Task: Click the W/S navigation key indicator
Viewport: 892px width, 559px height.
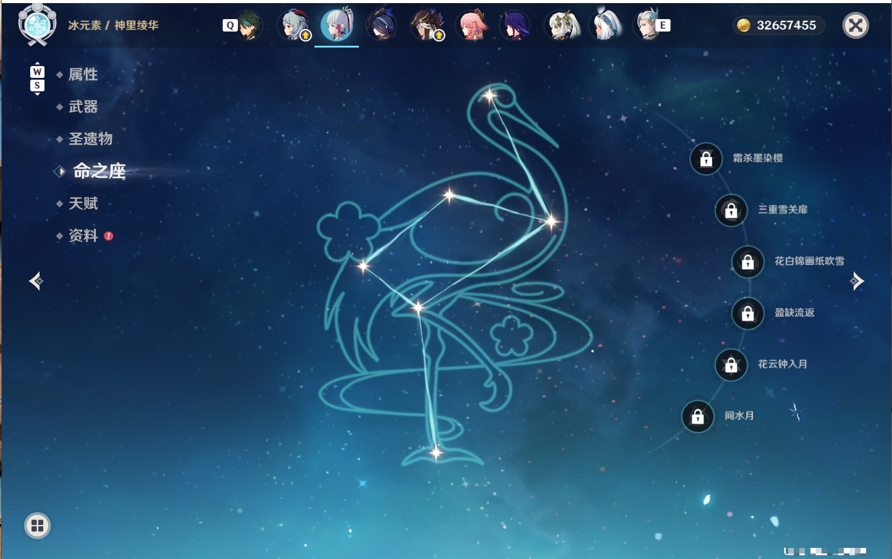Action: 37,78
